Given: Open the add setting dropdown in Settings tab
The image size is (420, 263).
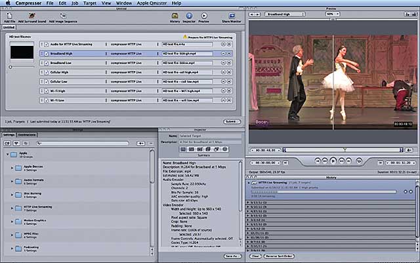Looking at the screenshot, I should tap(141, 143).
